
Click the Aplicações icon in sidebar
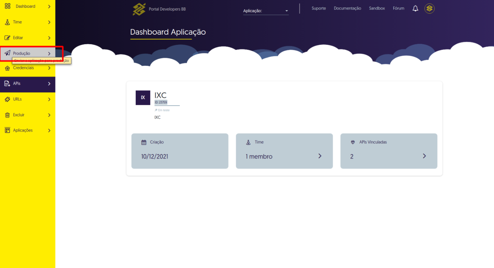click(7, 130)
